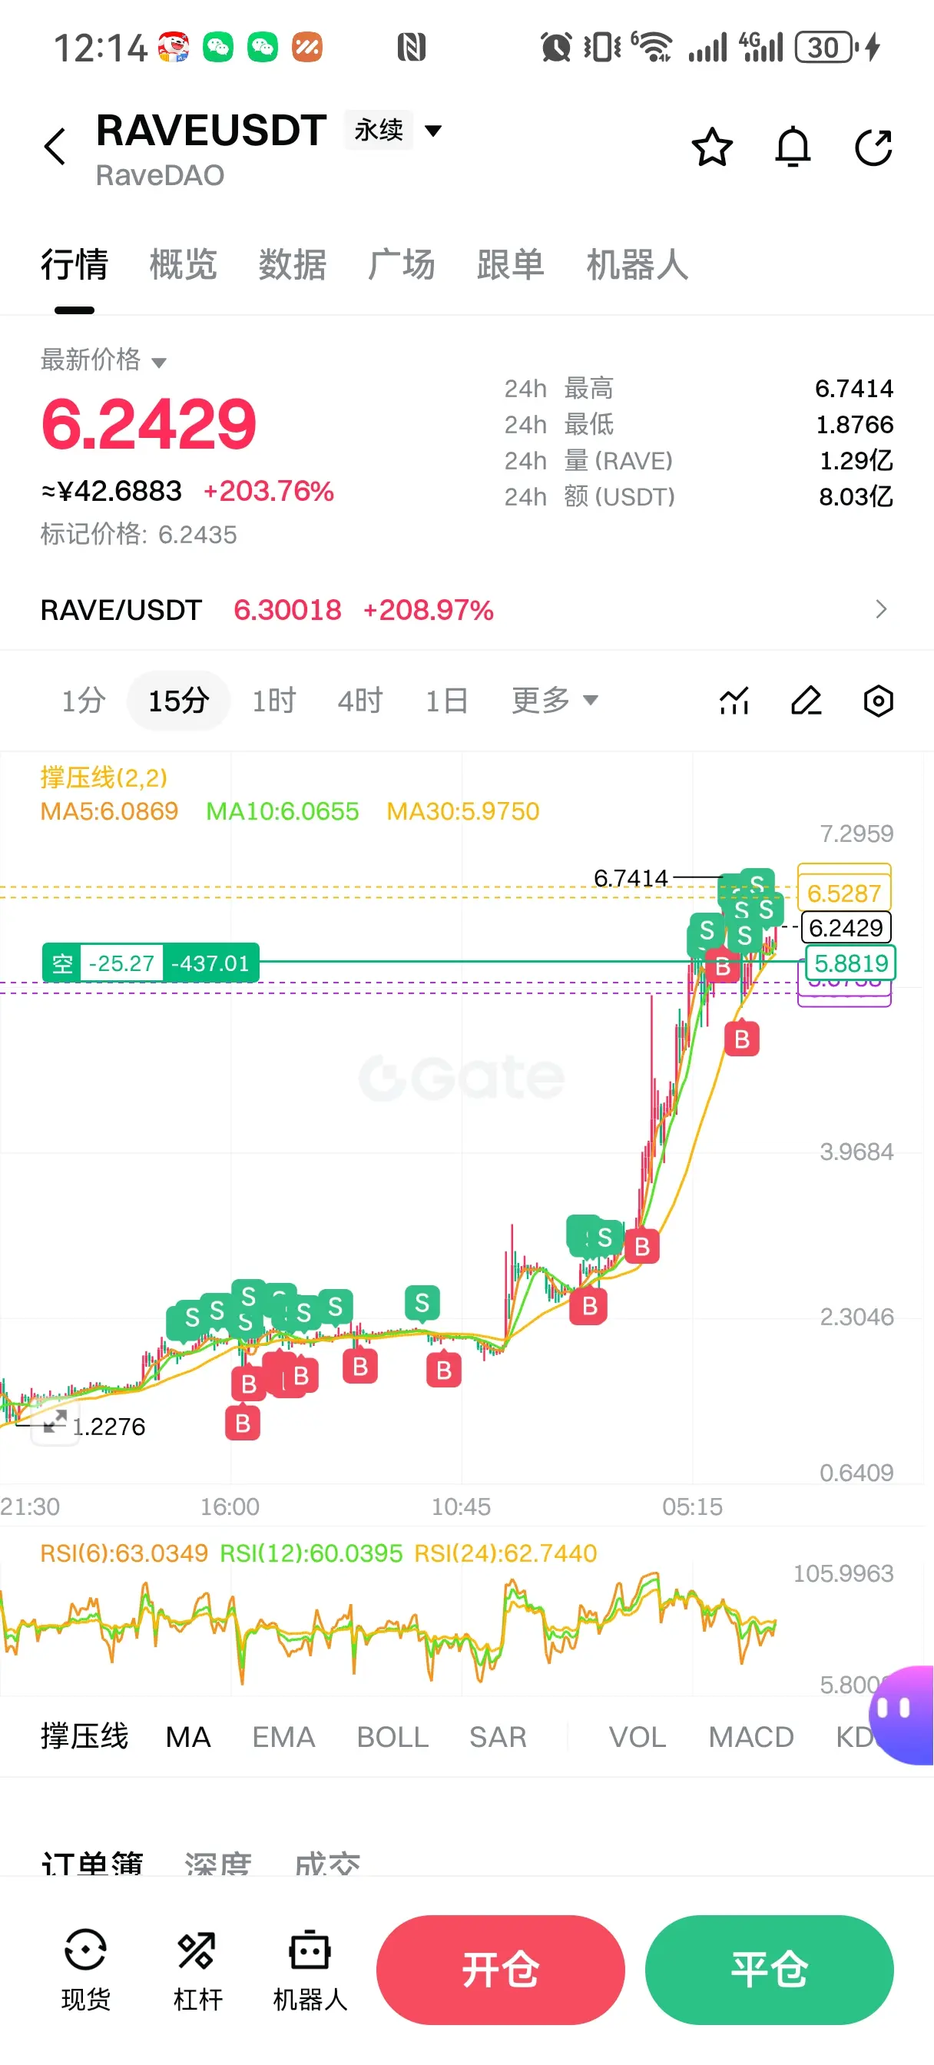
Task: Open leverage 杠杆 icon
Action: coord(197,1969)
